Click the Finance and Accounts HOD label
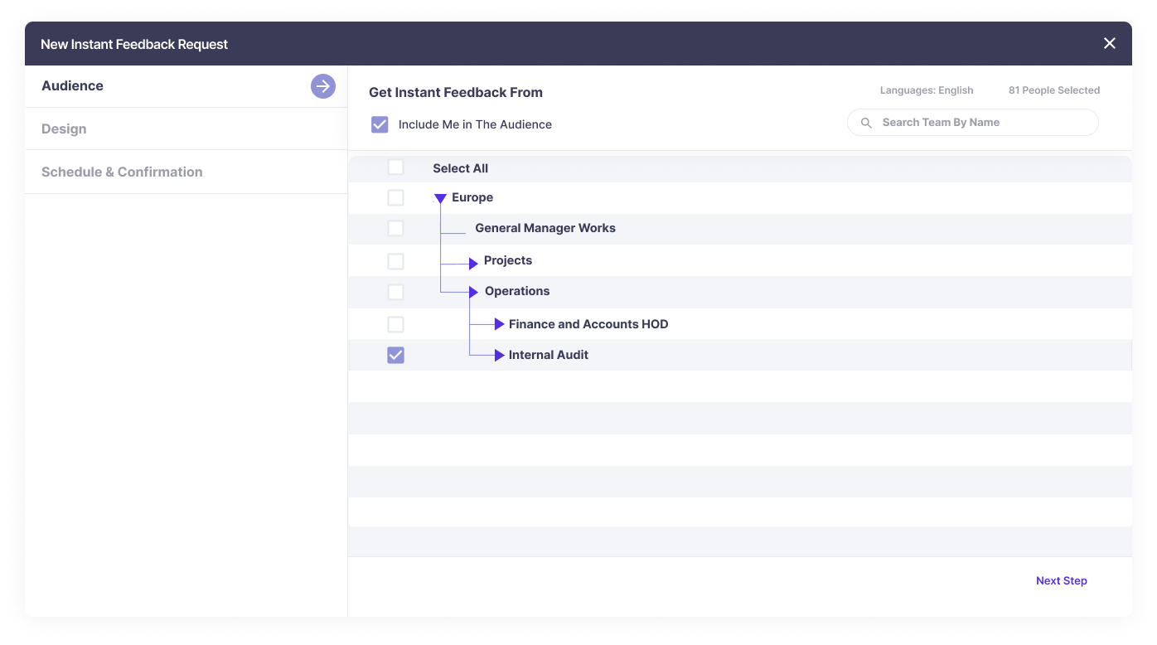The height and width of the screenshot is (645, 1157). (588, 324)
